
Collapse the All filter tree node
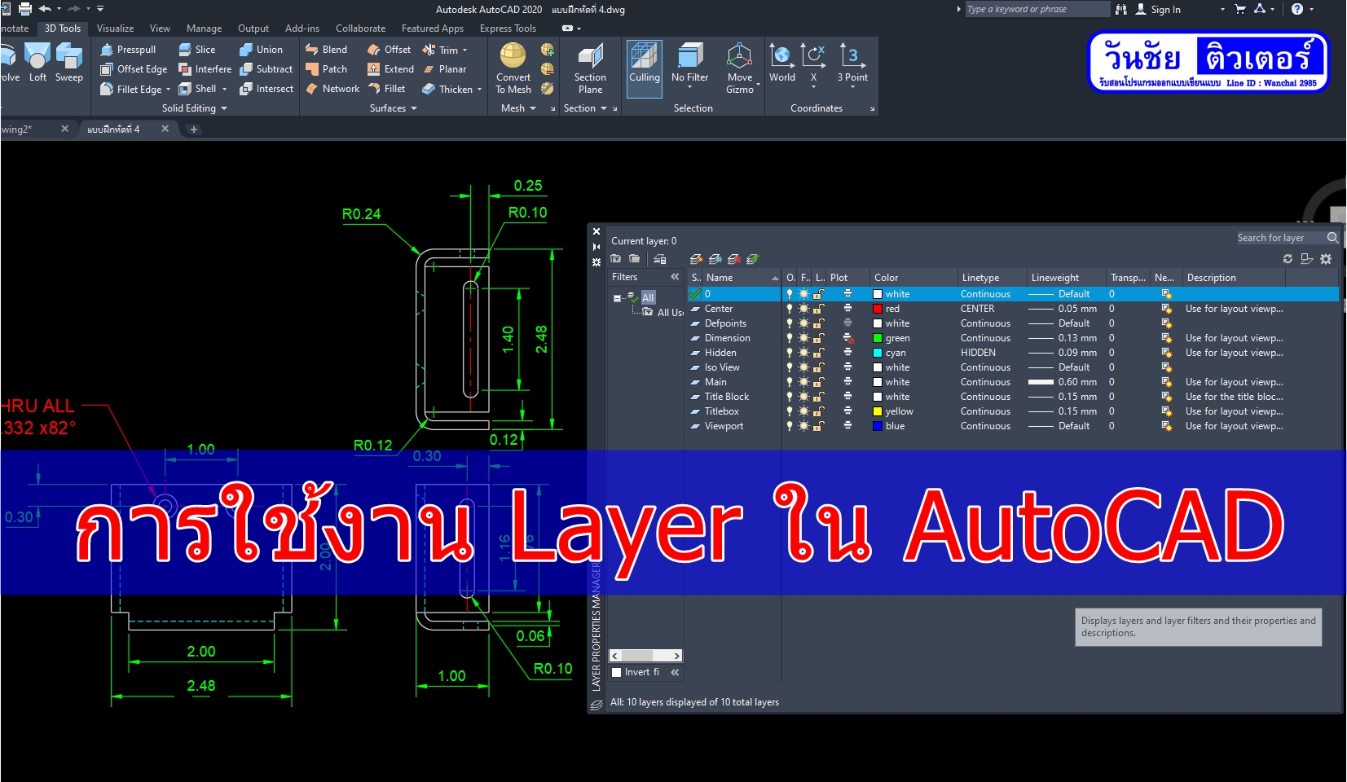pyautogui.click(x=617, y=298)
